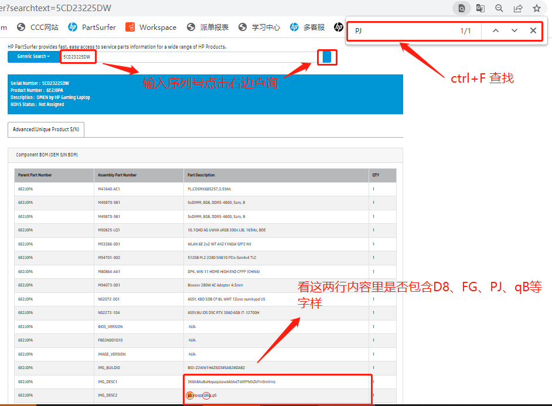Click the ROHS Status Not Assigned line
This screenshot has height=406, width=552.
coord(38,104)
